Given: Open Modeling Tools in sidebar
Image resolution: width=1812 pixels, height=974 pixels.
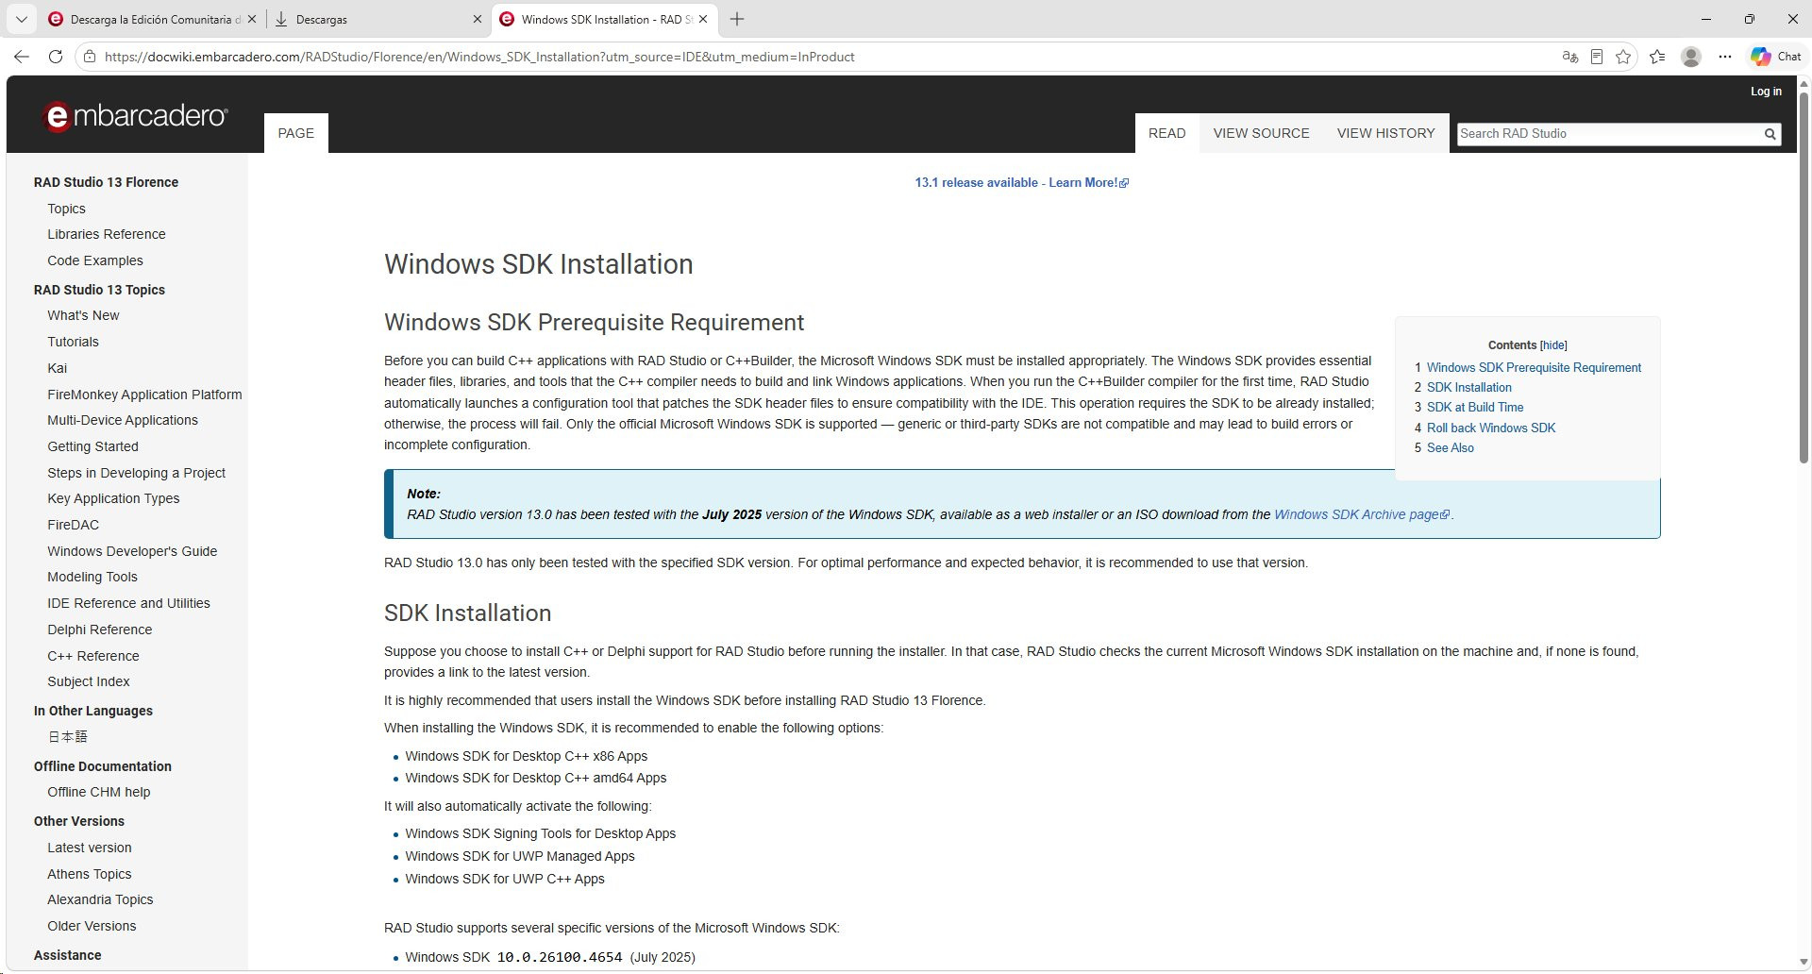Looking at the screenshot, I should coord(92,577).
